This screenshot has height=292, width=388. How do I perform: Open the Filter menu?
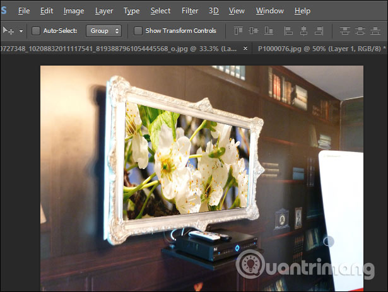pyautogui.click(x=190, y=11)
